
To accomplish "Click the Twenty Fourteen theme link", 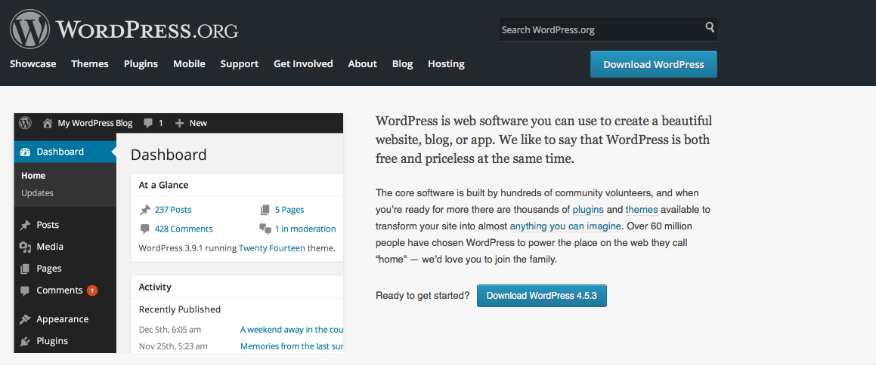I will coord(272,247).
